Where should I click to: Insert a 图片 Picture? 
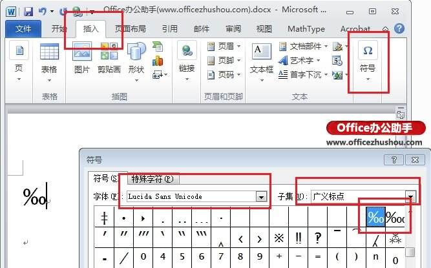pyautogui.click(x=82, y=58)
